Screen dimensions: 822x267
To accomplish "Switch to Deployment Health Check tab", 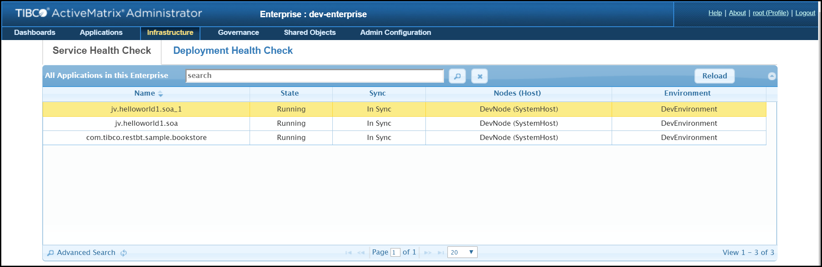I will [233, 51].
